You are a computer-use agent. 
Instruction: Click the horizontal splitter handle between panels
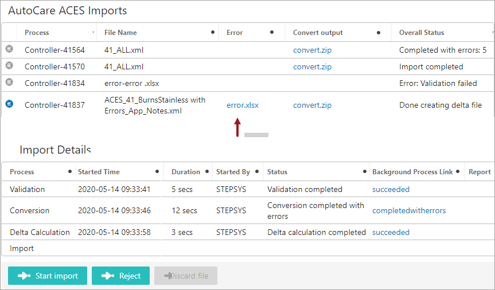(x=256, y=135)
